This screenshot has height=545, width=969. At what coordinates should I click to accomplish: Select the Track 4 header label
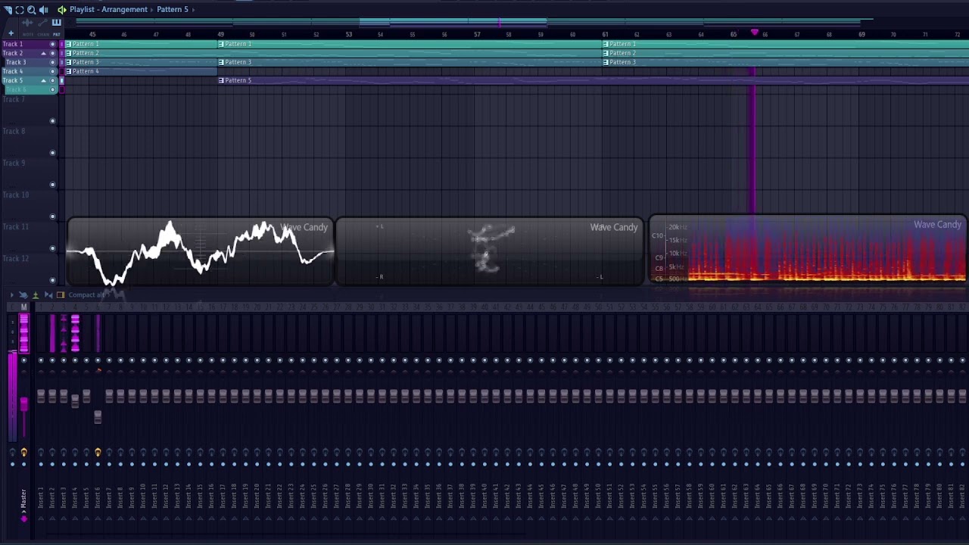tap(13, 71)
